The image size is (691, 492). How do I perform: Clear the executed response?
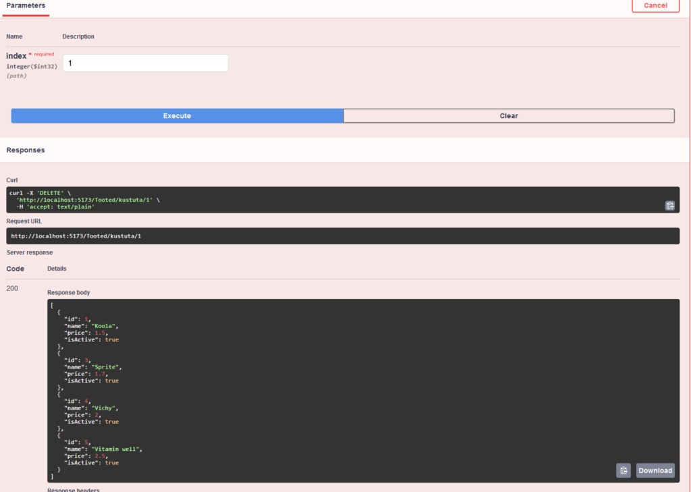509,116
